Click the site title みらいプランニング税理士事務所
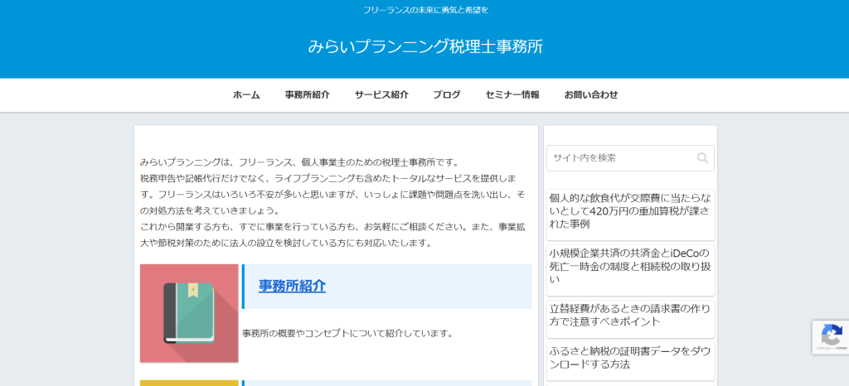Image resolution: width=849 pixels, height=386 pixels. [x=425, y=46]
